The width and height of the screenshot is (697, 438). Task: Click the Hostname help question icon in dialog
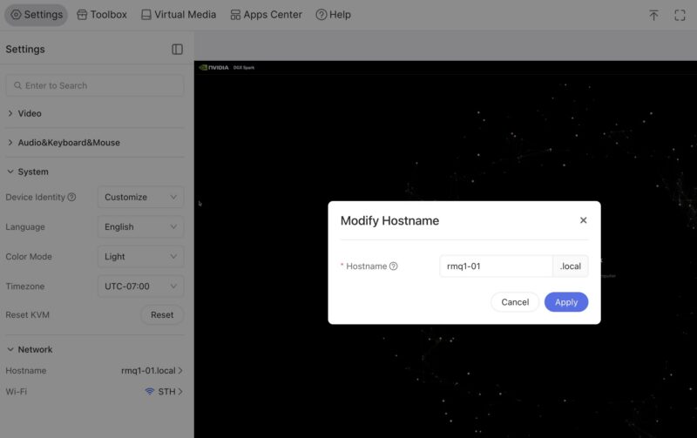pyautogui.click(x=394, y=266)
